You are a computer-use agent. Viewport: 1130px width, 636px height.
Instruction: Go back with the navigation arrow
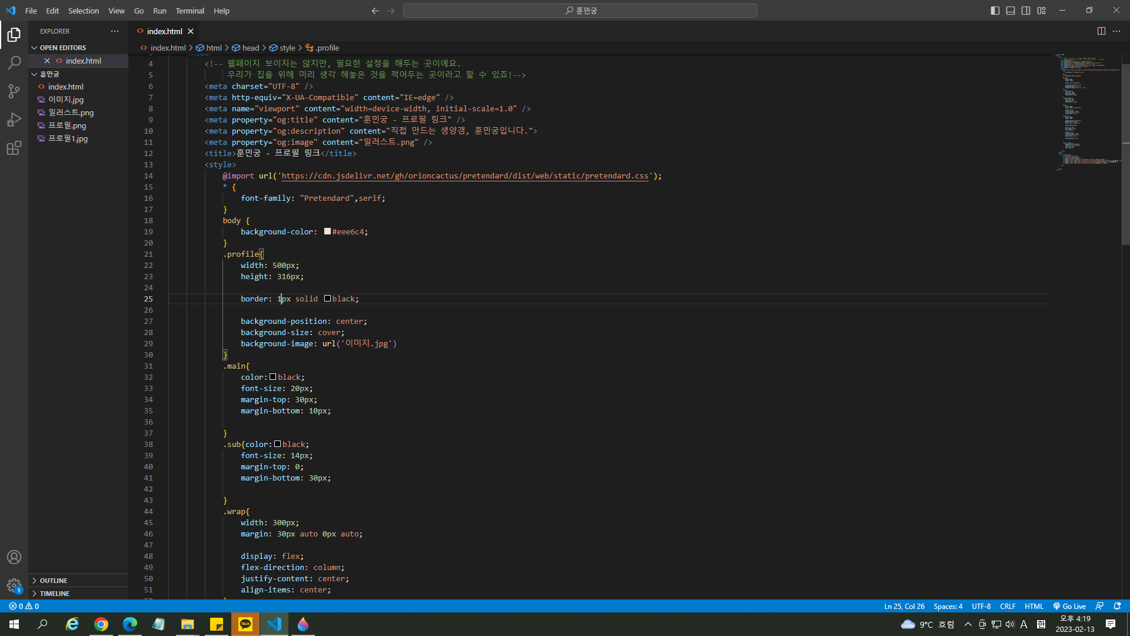coord(375,11)
